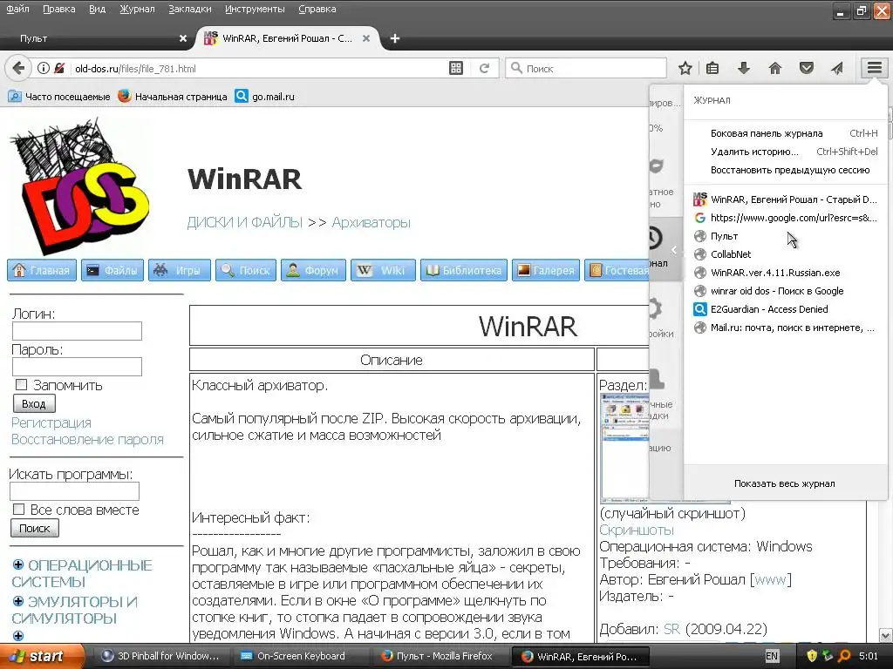
Task: Toggle the Запомнить checkbox
Action: pos(21,384)
